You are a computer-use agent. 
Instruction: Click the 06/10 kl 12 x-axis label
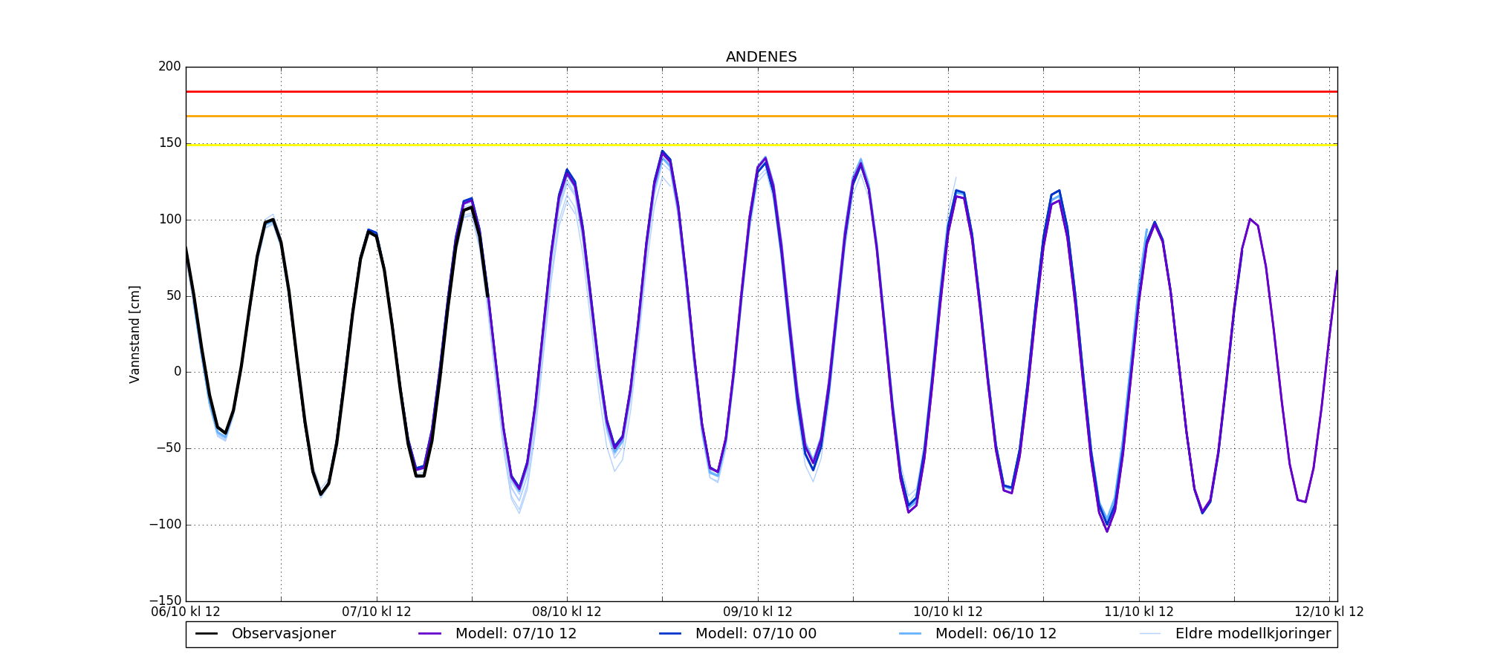click(186, 612)
